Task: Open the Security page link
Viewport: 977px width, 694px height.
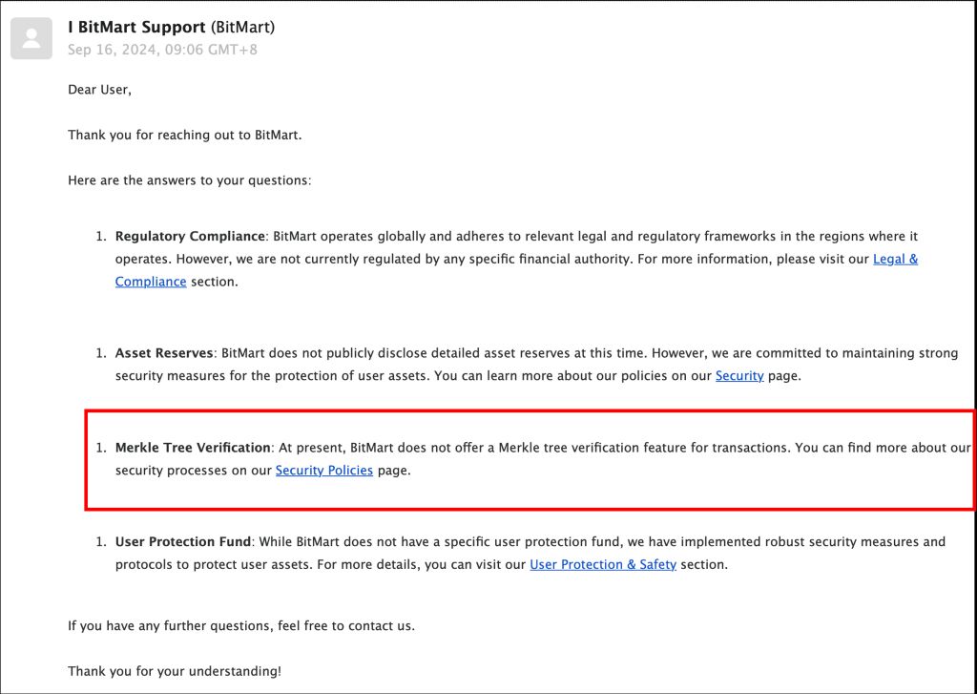Action: coord(739,376)
